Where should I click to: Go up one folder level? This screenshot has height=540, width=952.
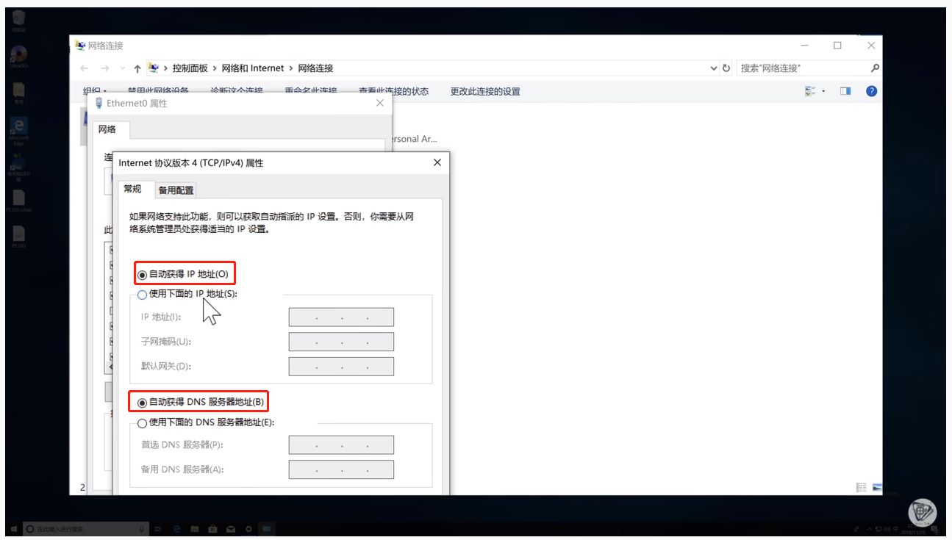tap(137, 68)
